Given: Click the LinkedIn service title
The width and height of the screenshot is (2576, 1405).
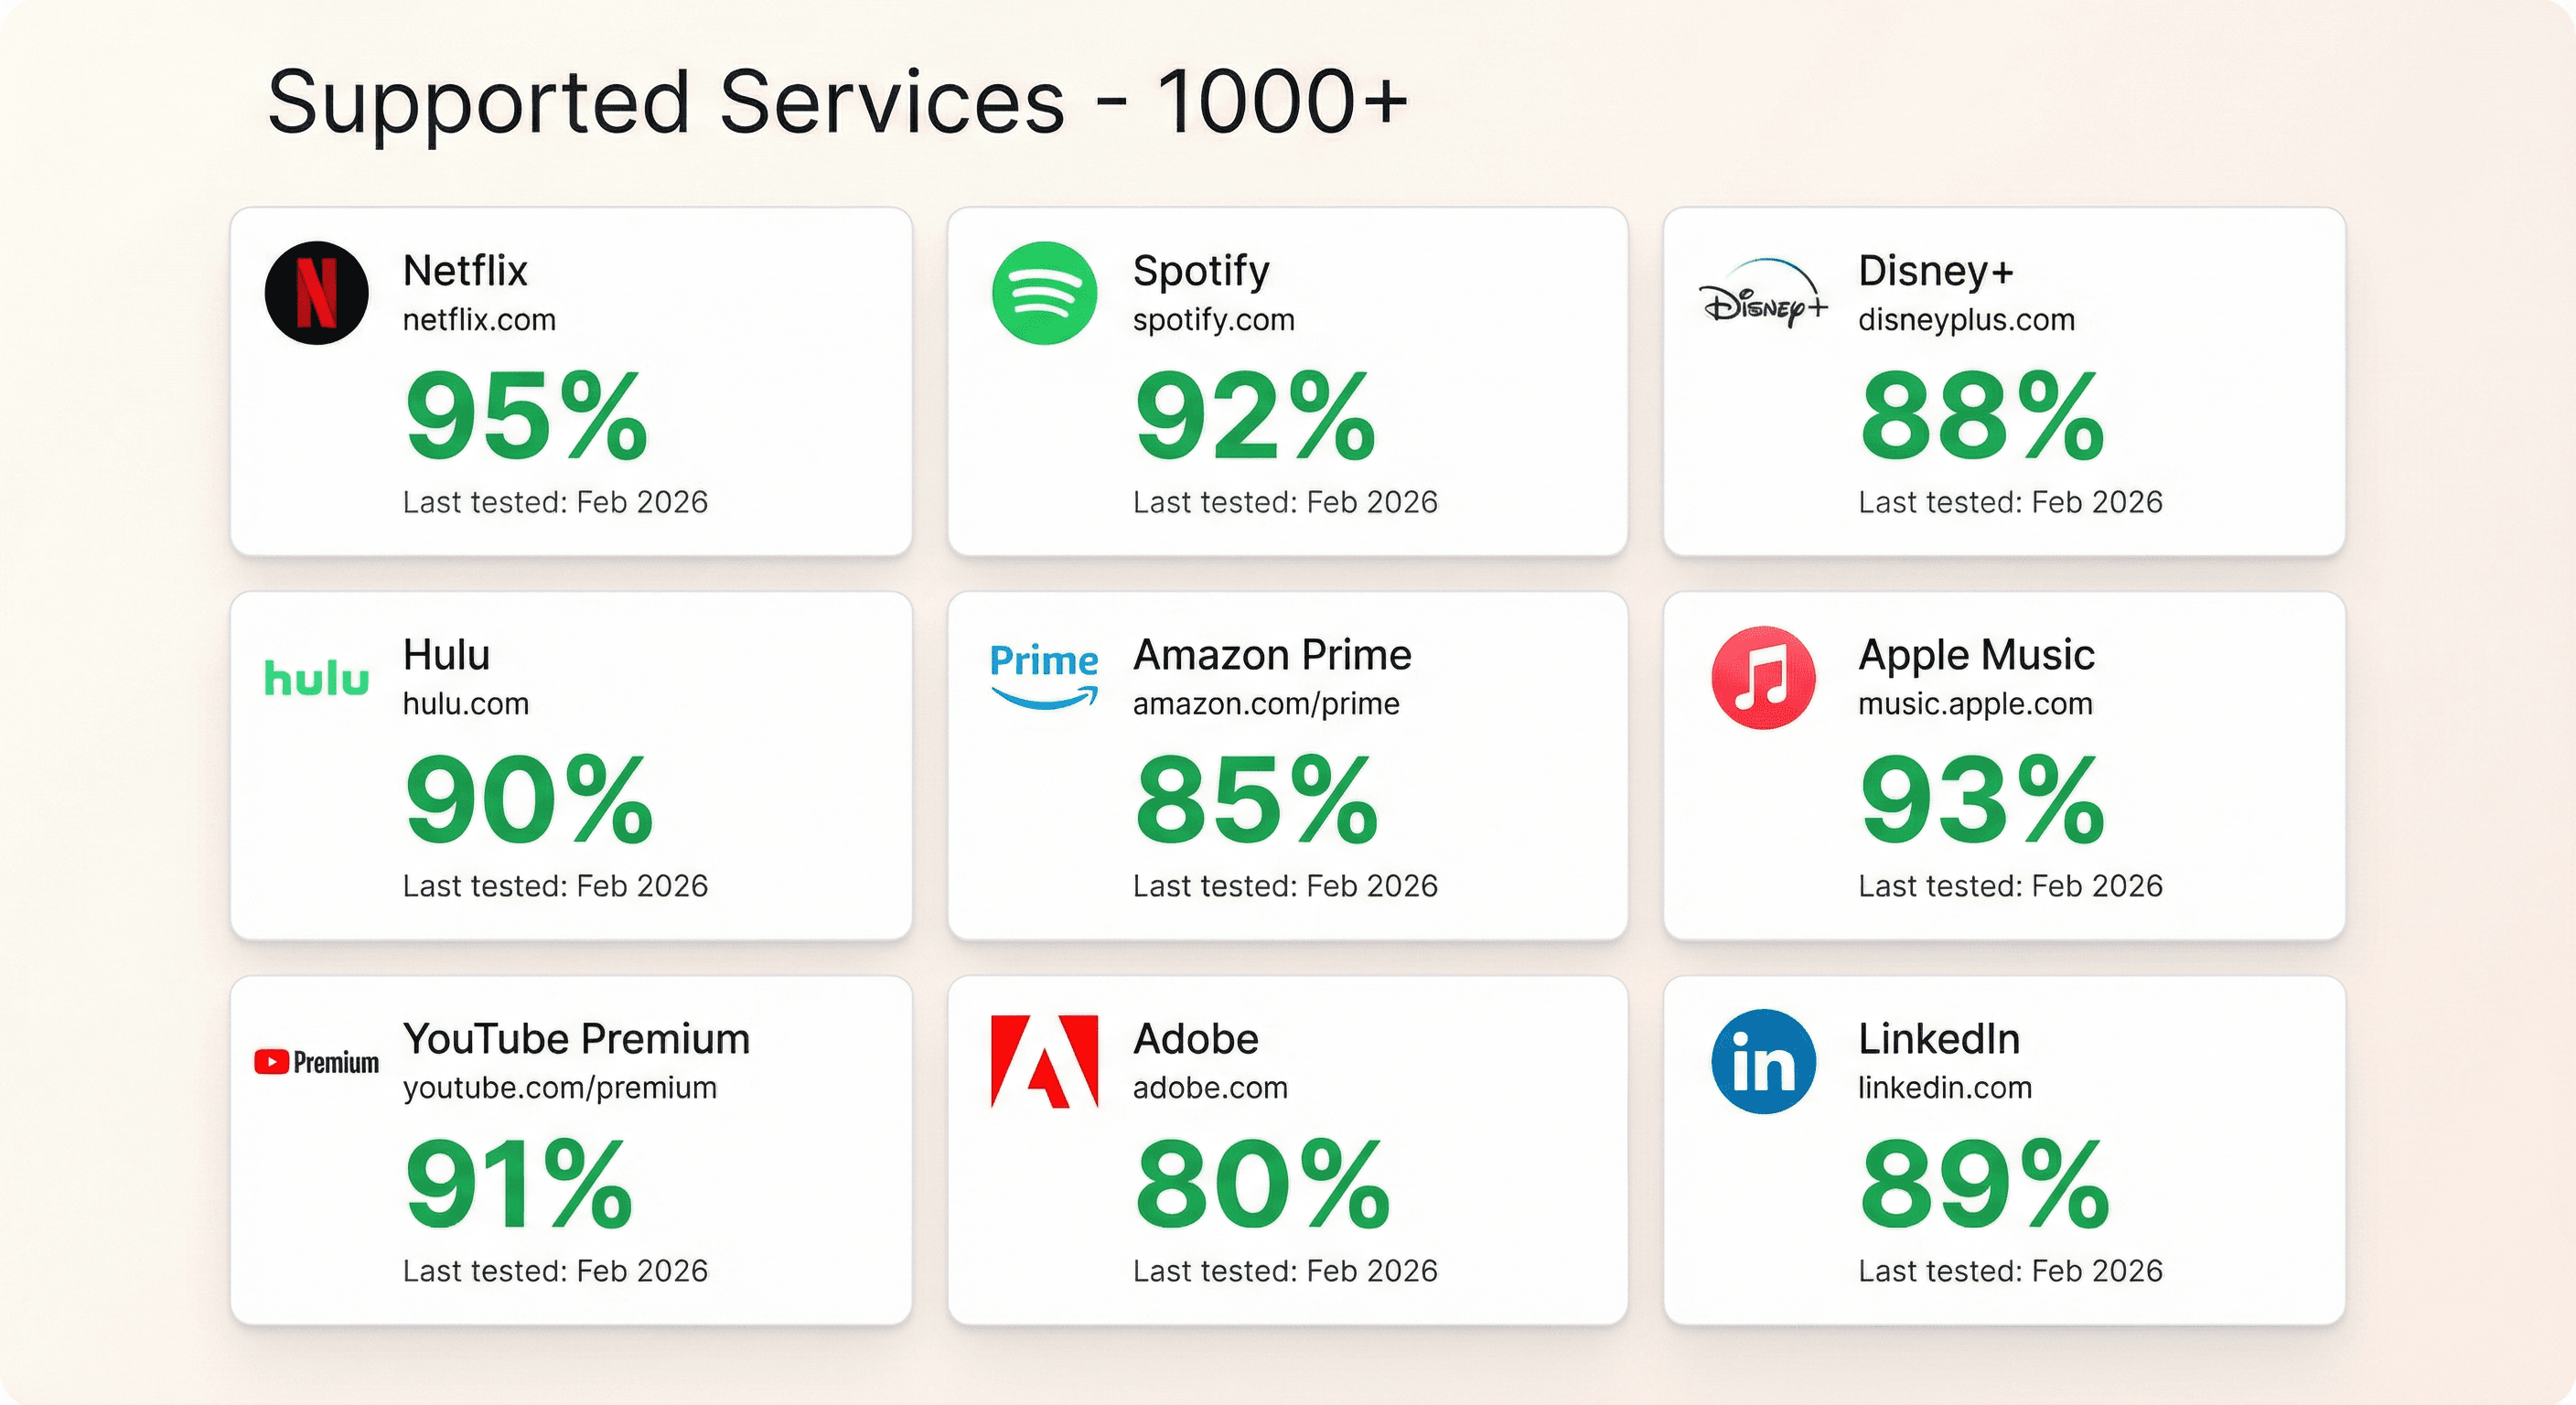Looking at the screenshot, I should pos(1939,1039).
